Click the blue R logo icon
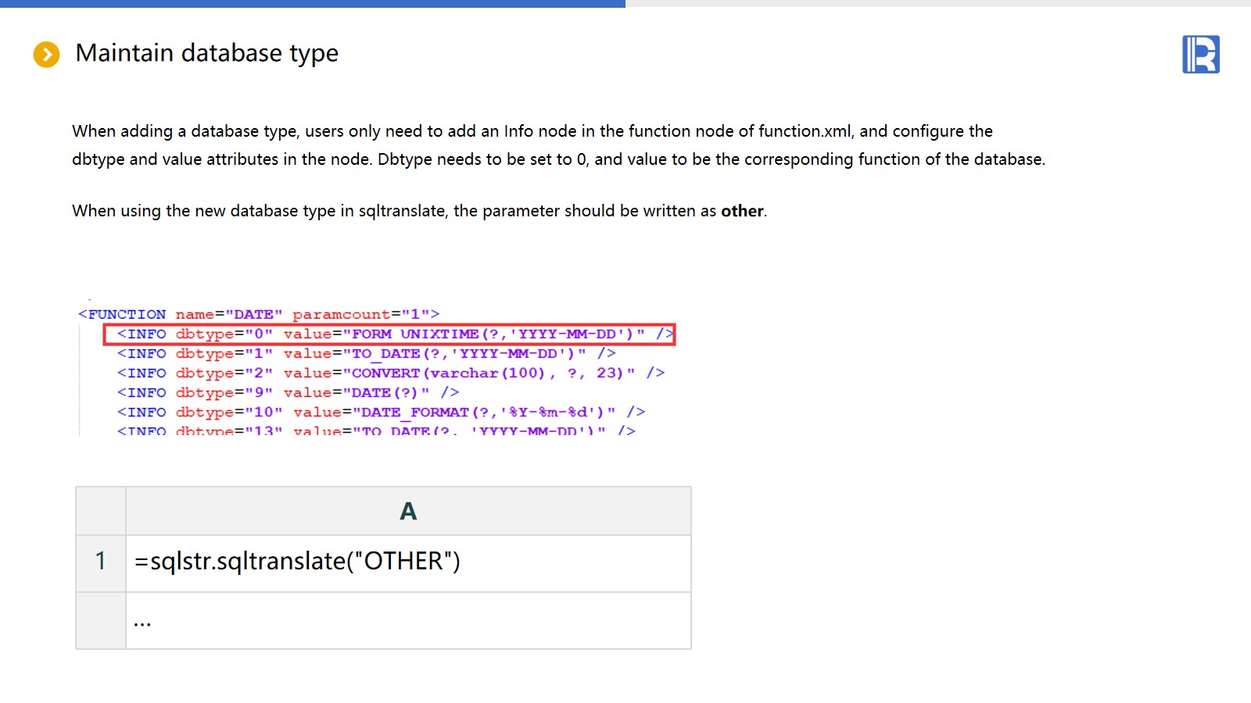The height and width of the screenshot is (703, 1251). pos(1200,55)
